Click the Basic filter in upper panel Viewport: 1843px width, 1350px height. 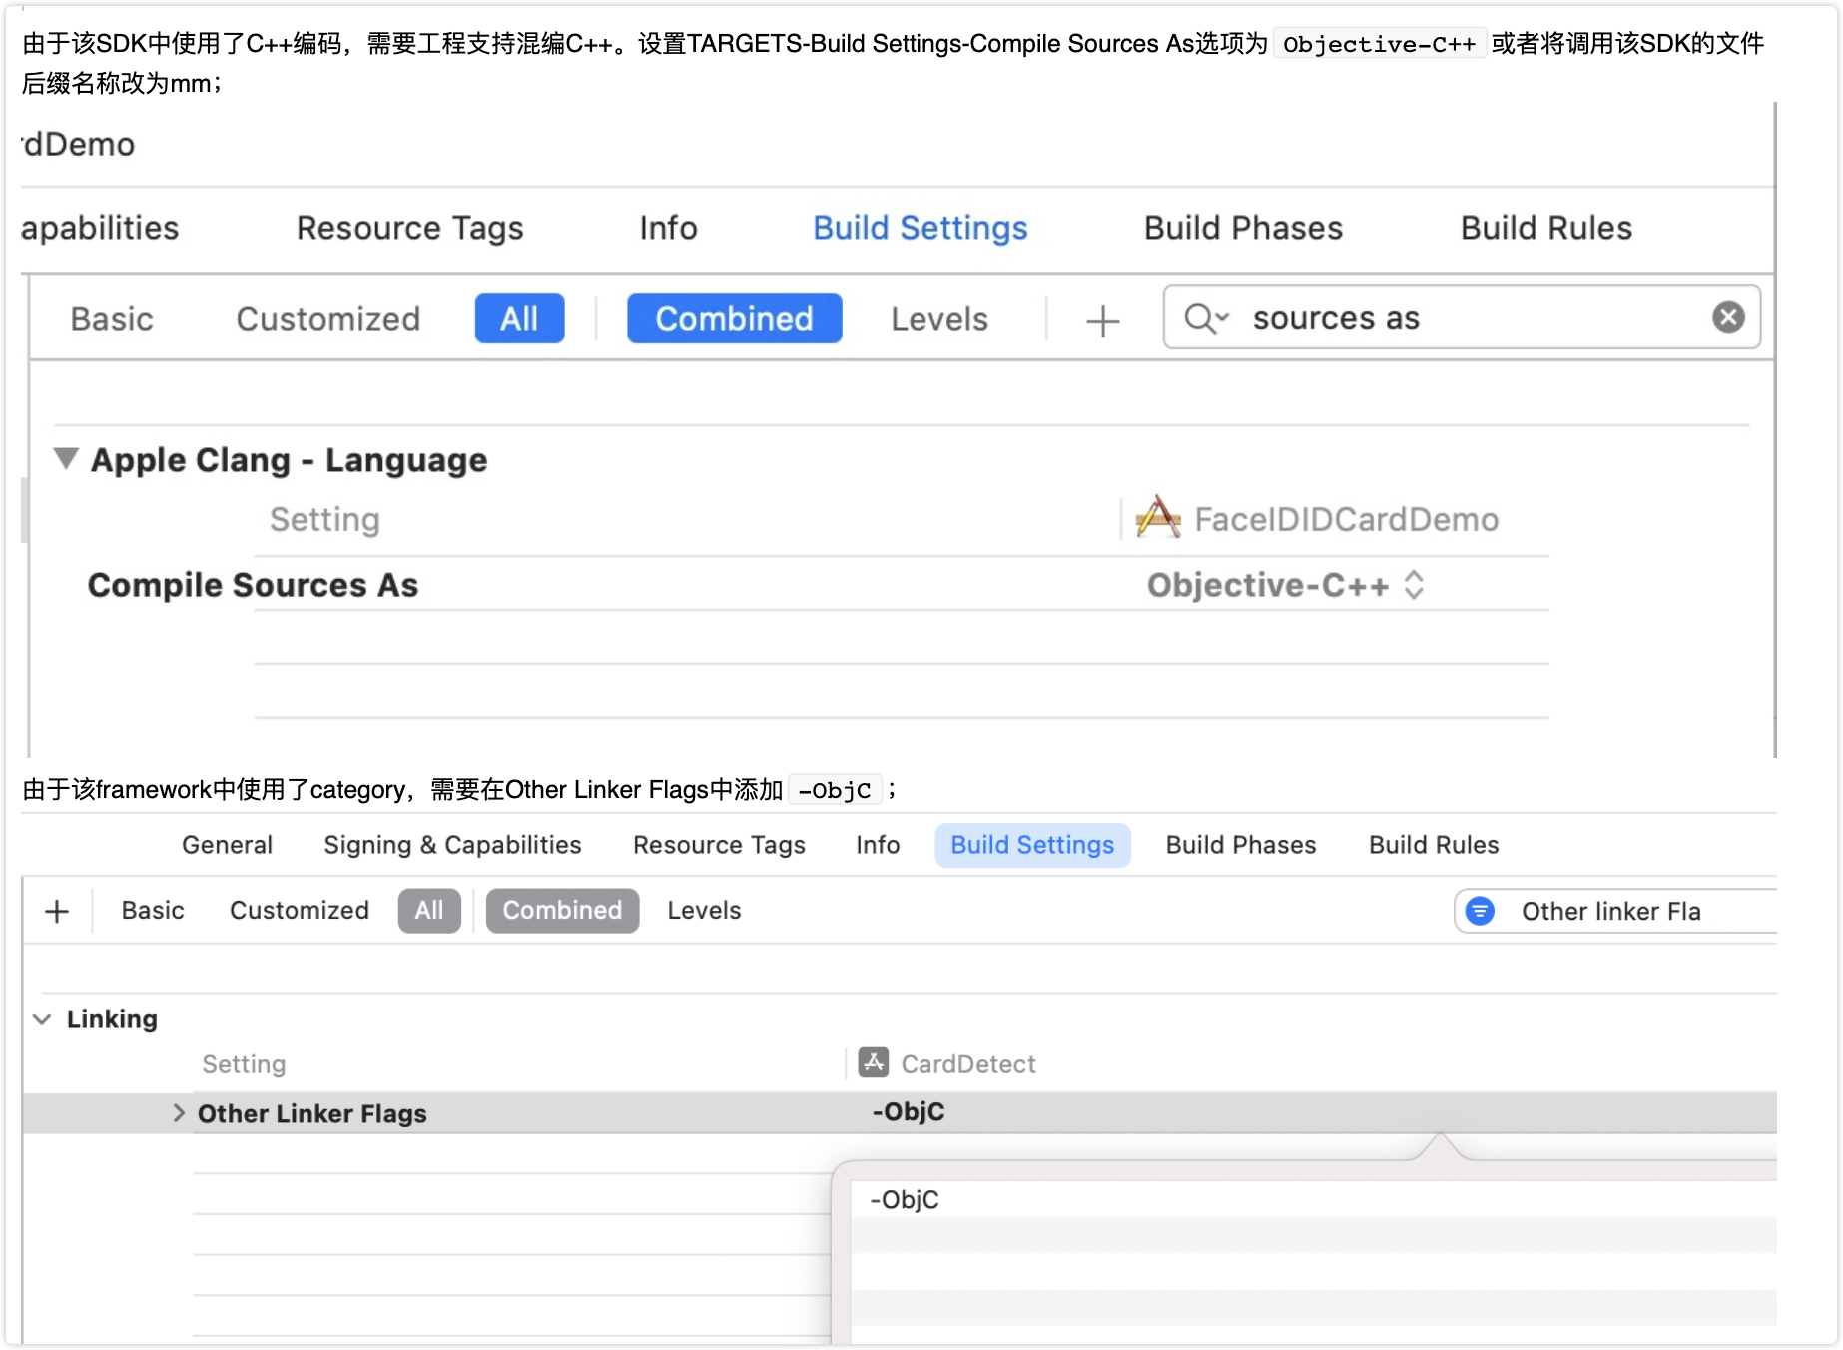[112, 320]
